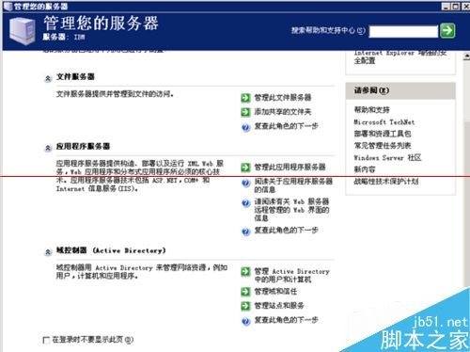Click the 文件服务器提供并管理到文件的访问 description
Viewport: 470px width, 352px height.
115,94
